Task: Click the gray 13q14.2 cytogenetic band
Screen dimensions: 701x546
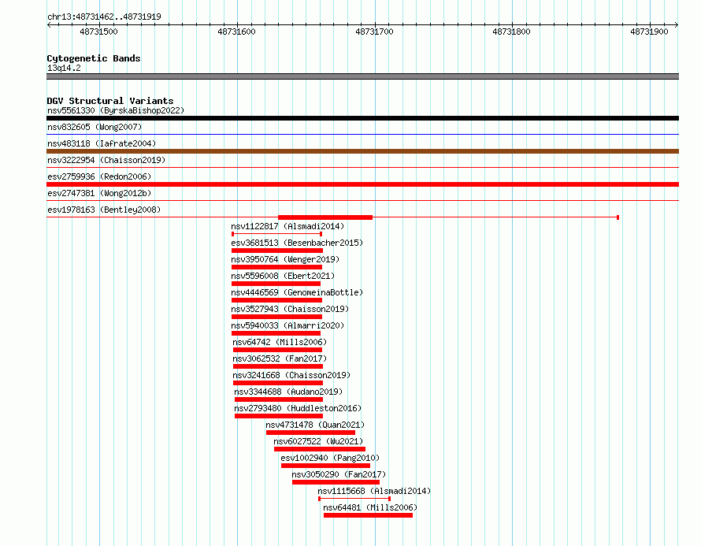Action: point(362,76)
